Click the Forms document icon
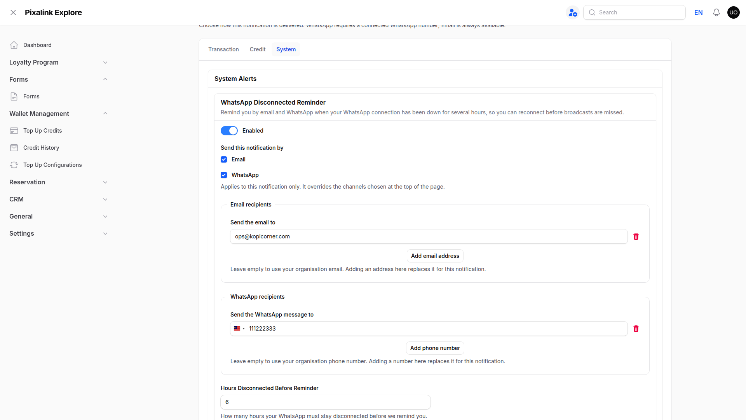 point(14,96)
